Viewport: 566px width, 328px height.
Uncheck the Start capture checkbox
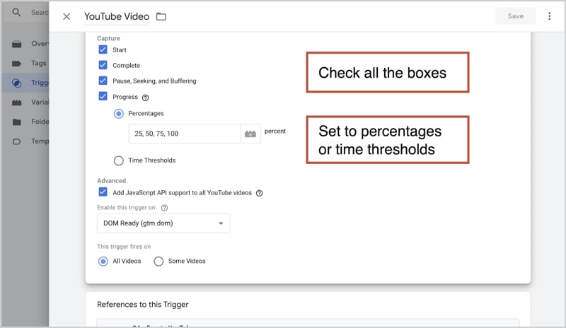tap(103, 49)
